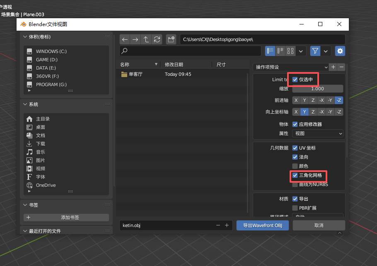
Task: Toggle the file filter funnel icon
Action: pos(315,51)
